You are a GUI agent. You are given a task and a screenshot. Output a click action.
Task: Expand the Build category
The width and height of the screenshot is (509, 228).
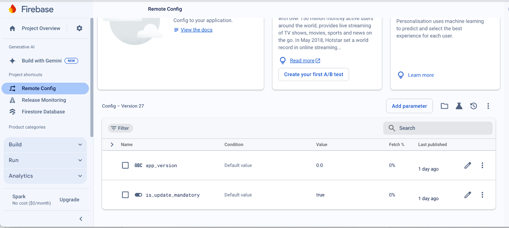coord(45,145)
